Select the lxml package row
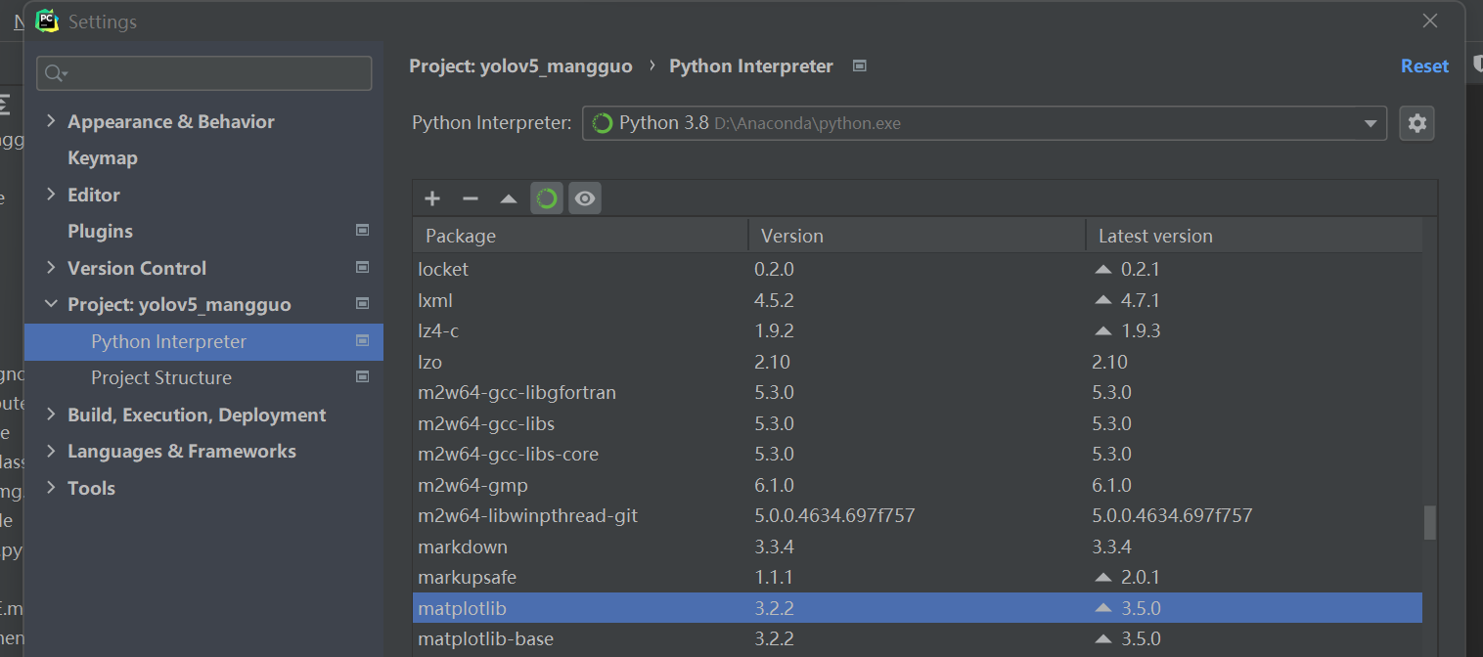The height and width of the screenshot is (657, 1483). point(918,300)
